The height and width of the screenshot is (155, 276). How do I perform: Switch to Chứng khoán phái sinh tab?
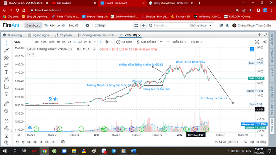[96, 35]
